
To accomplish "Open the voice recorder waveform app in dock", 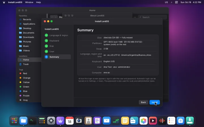I will pyautogui.click(x=162, y=121).
